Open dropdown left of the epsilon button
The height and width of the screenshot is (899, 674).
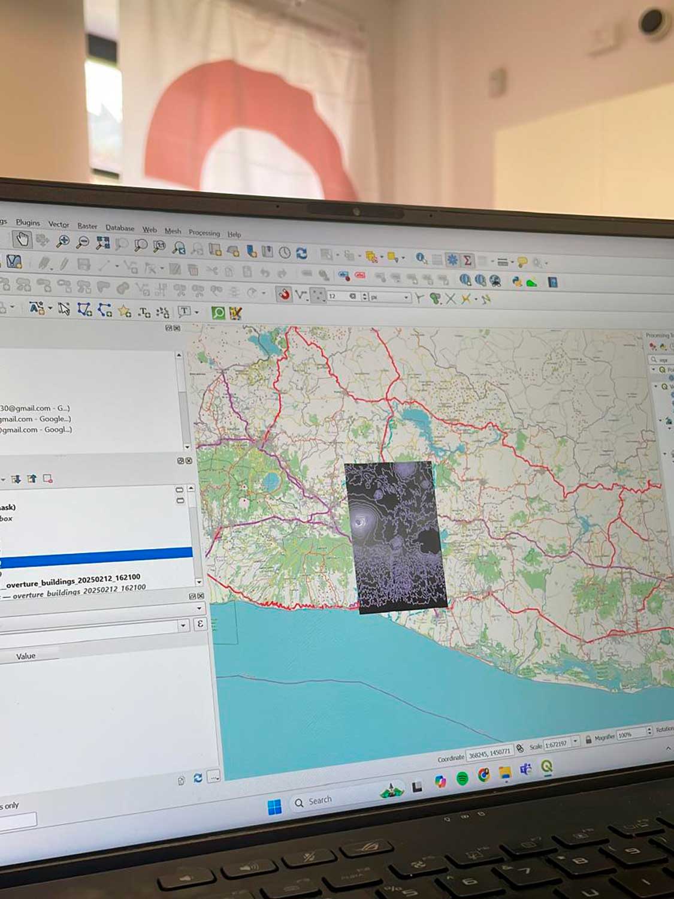183,626
